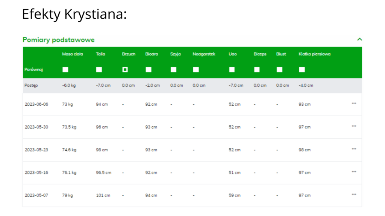Screen dimensions: 385x216
Task: Click the Masa ciała column header
Action: pos(72,54)
